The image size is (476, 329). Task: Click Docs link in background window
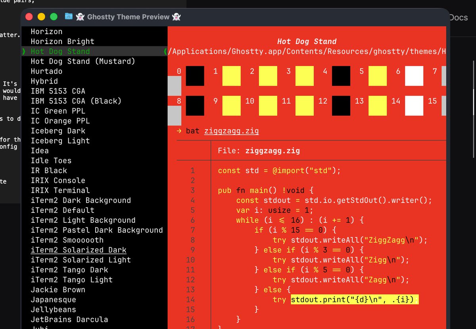pyautogui.click(x=459, y=17)
